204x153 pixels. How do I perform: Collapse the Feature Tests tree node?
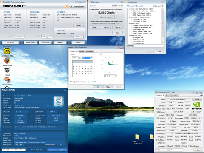pyautogui.click(x=129, y=23)
